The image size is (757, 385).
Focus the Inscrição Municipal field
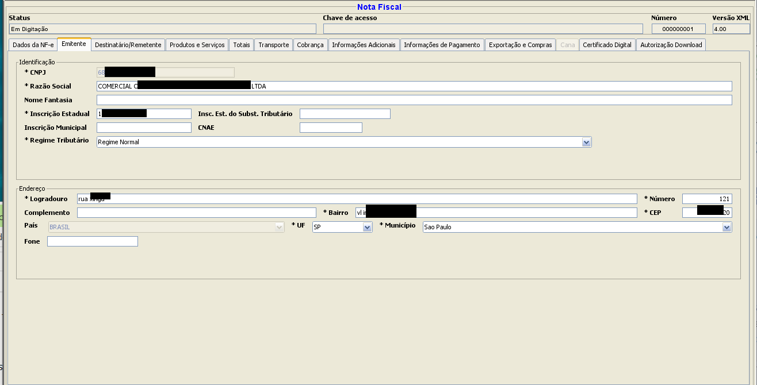coord(144,128)
